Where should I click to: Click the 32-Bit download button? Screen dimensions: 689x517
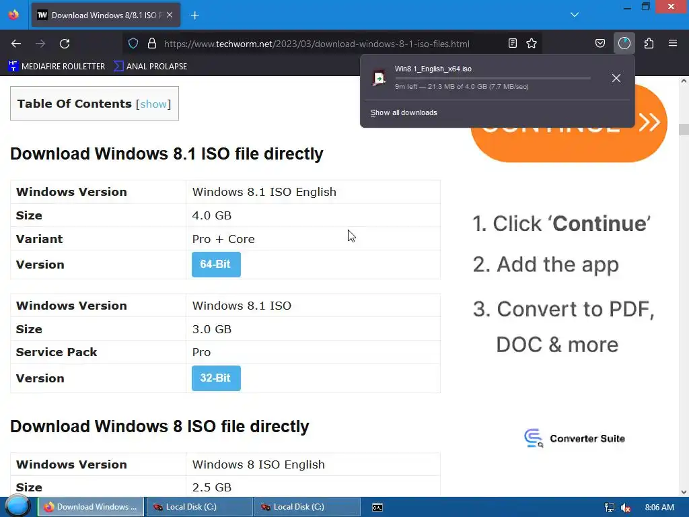click(216, 378)
